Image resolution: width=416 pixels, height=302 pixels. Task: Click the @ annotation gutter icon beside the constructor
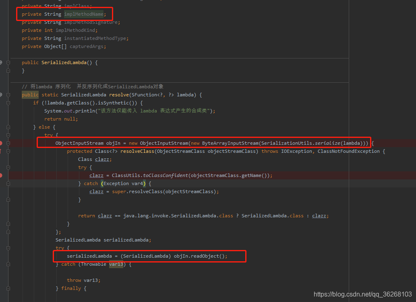tap(1, 62)
